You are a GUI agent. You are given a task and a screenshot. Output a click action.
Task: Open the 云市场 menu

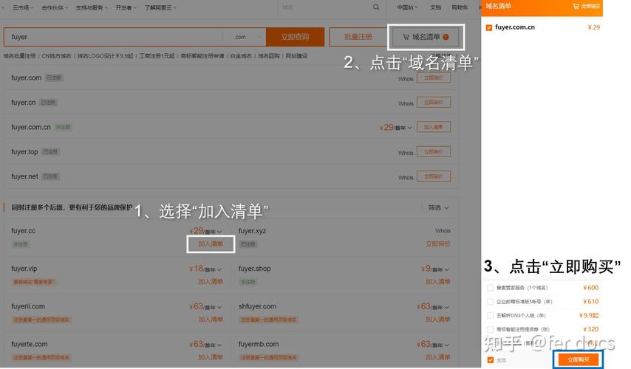23,7
